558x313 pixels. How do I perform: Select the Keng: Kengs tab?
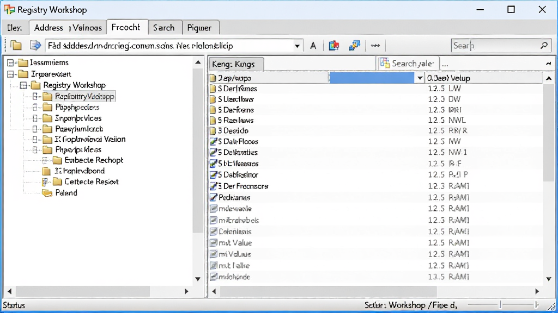236,64
